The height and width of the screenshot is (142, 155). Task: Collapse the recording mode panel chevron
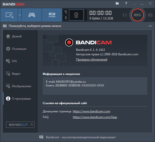tap(150, 26)
